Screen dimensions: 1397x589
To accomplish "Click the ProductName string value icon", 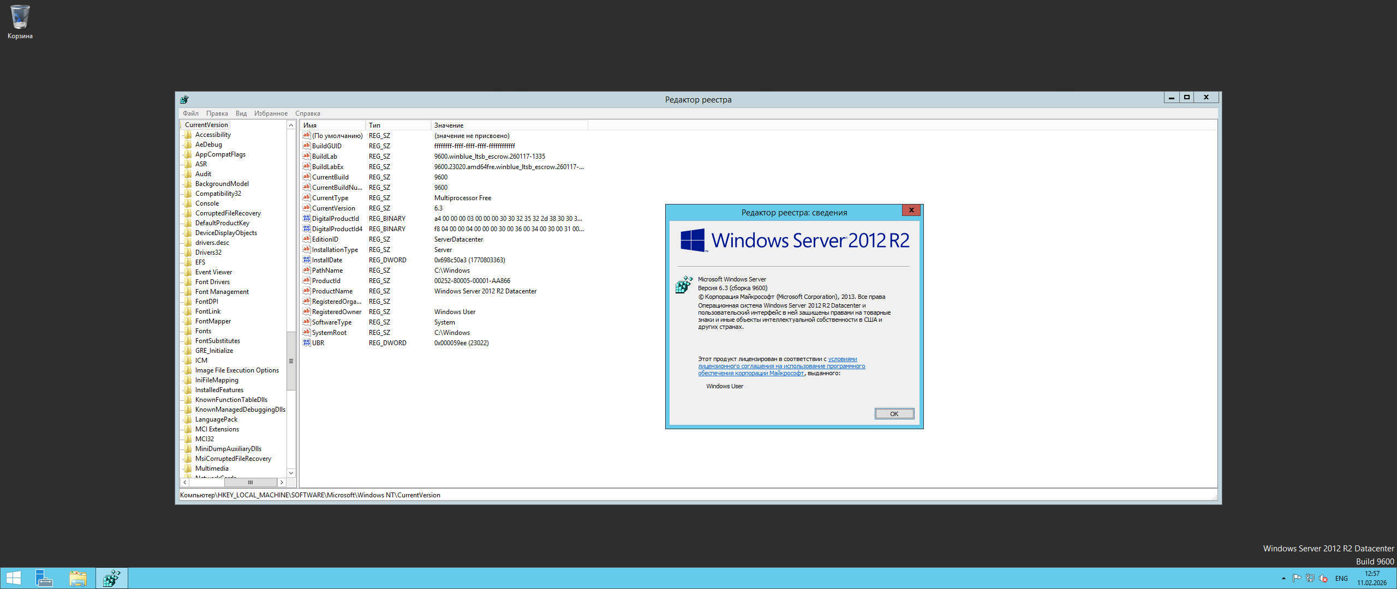I will click(x=307, y=291).
